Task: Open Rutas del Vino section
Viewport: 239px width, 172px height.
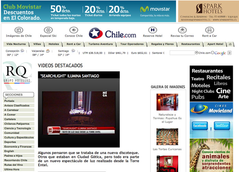Action: (19, 165)
